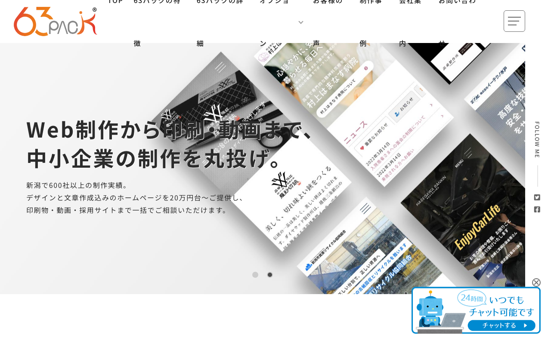
Task: Open the TOP menu item
Action: [x=115, y=1]
